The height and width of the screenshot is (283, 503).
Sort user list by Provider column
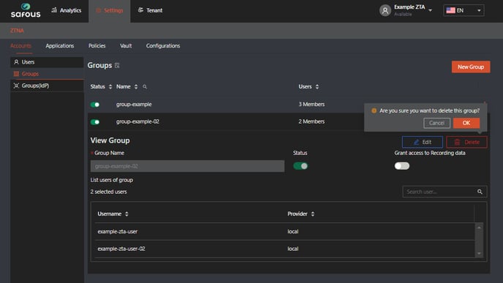pos(312,214)
